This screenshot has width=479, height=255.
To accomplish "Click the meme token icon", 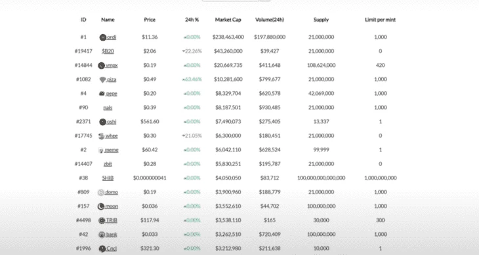I will pos(101,150).
